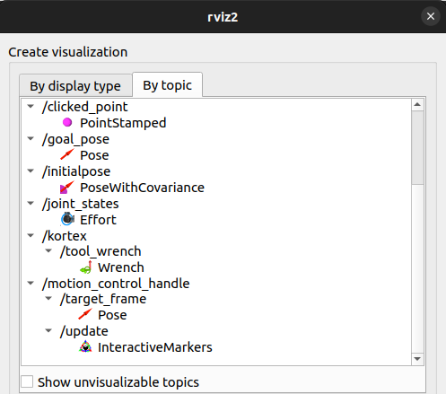Click the topic list scrollbar thumb
This screenshot has height=394, width=446.
pos(417,147)
